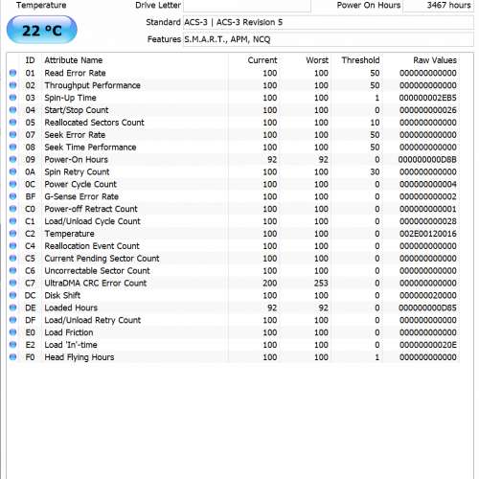Select the Disk Shift raw value 000000020000

428,295
